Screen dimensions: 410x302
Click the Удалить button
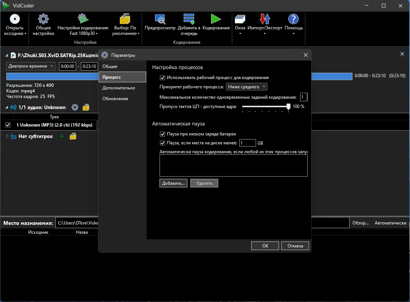coord(204,183)
